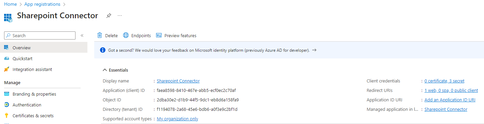Click the Object ID label
484x124 pixels.
point(112,100)
